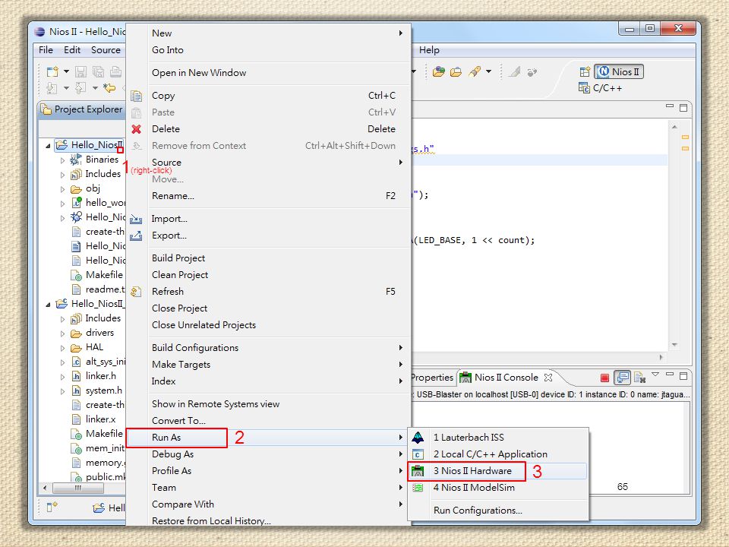Open the Source menu in menu bar
Screen dimensions: 729x547
(106, 50)
